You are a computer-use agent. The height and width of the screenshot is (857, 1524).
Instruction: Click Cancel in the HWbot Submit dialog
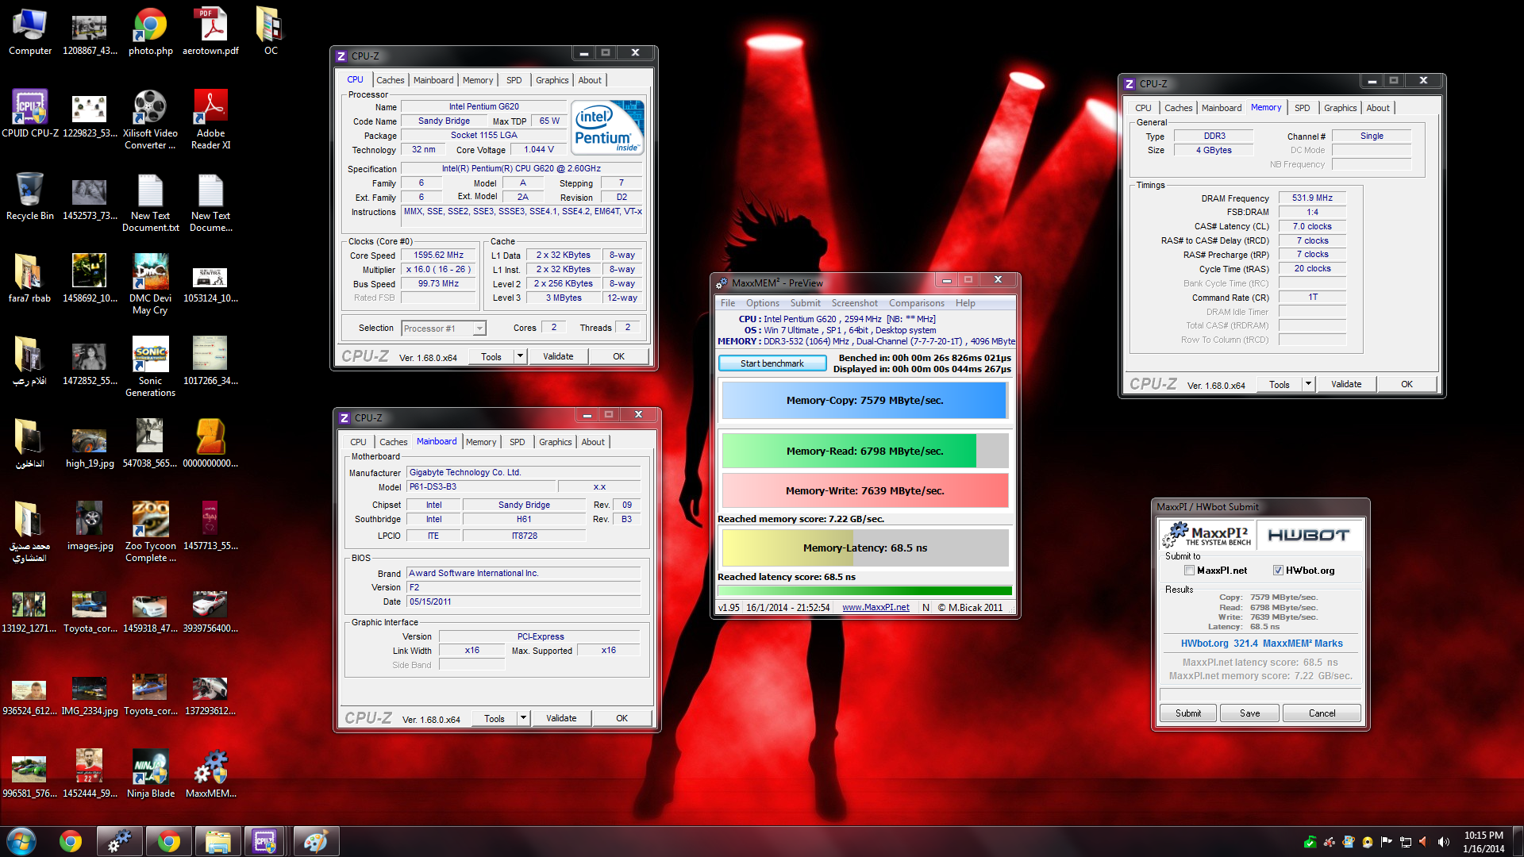tap(1322, 713)
